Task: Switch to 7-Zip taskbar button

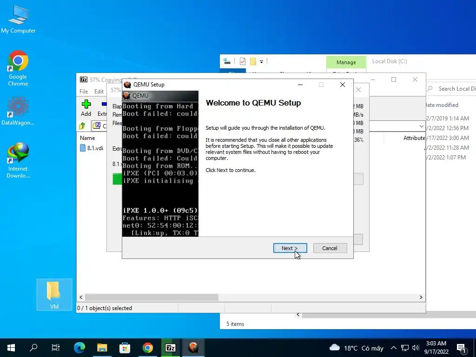Action: coord(170,348)
